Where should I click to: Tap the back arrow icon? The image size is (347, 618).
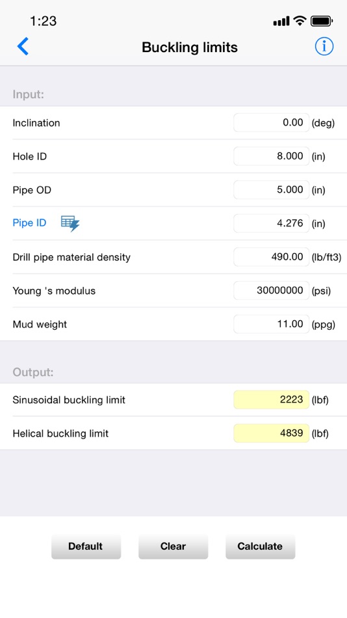23,46
